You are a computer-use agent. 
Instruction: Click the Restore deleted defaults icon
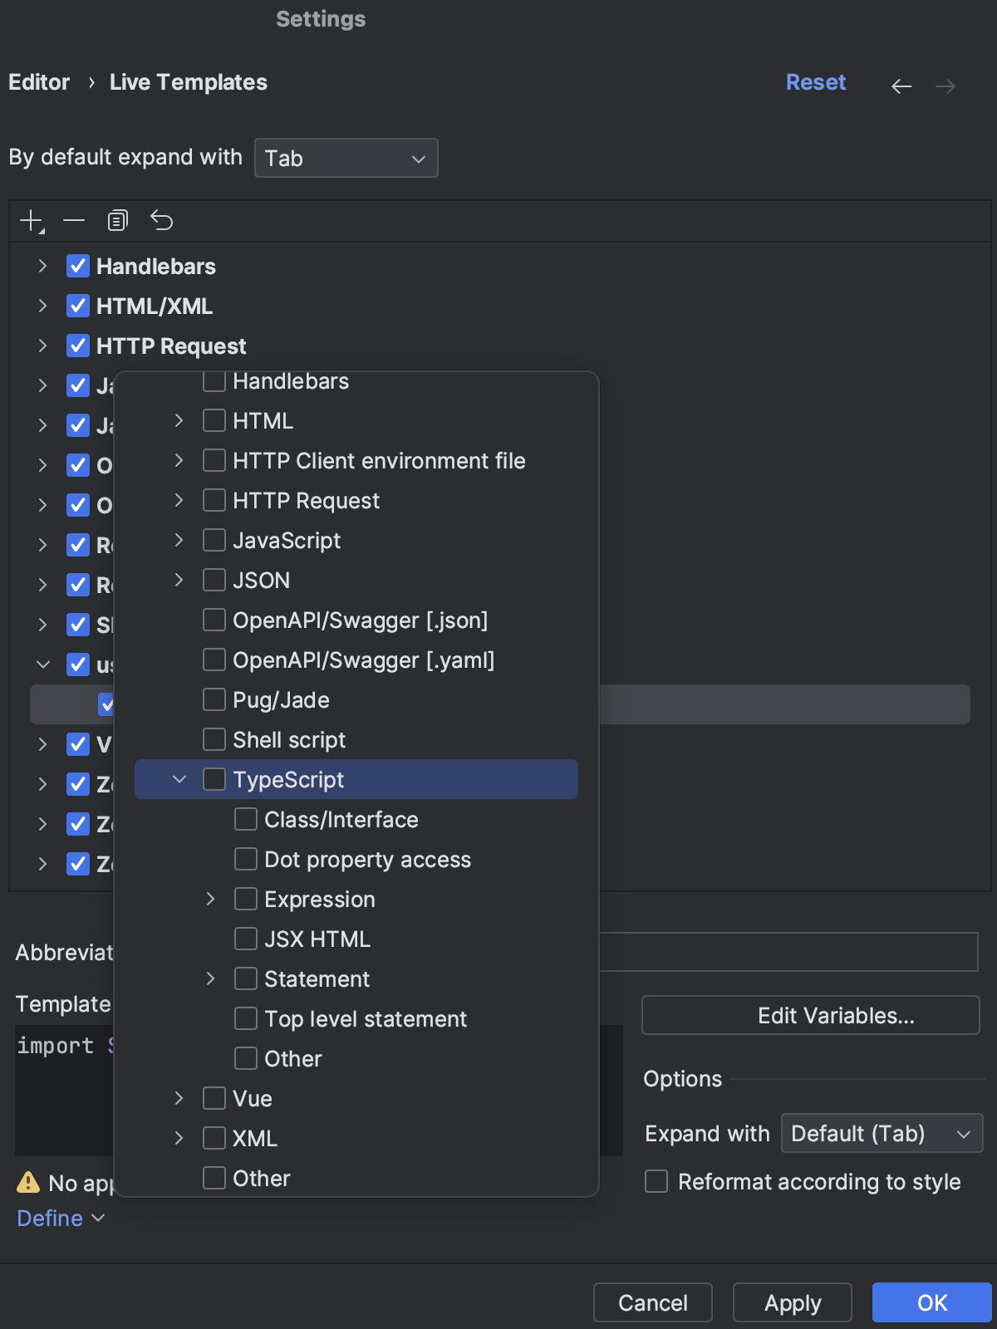point(161,221)
